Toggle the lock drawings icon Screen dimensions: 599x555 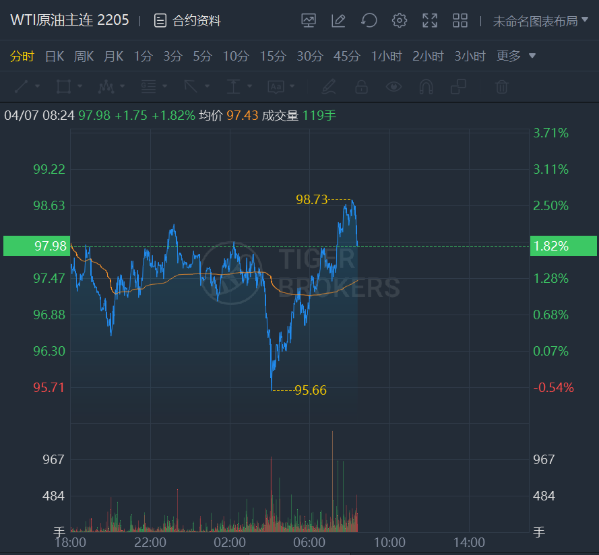click(361, 87)
